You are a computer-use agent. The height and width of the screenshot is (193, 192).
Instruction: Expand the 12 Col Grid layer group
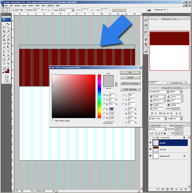pyautogui.click(x=154, y=138)
